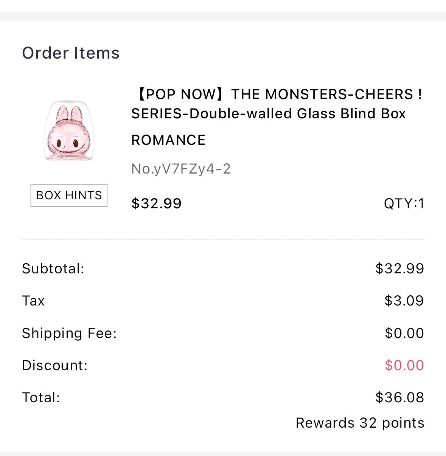Click the Tax label
Screen dimensions: 446x456
[33, 301]
